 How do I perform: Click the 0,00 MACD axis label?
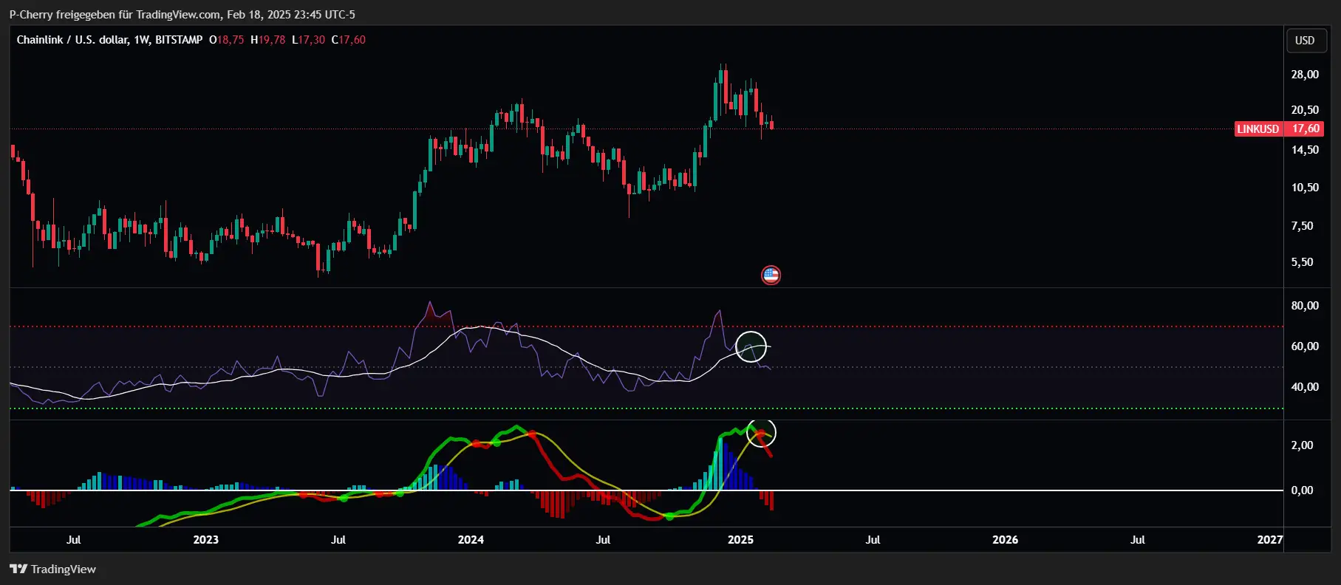(x=1302, y=490)
